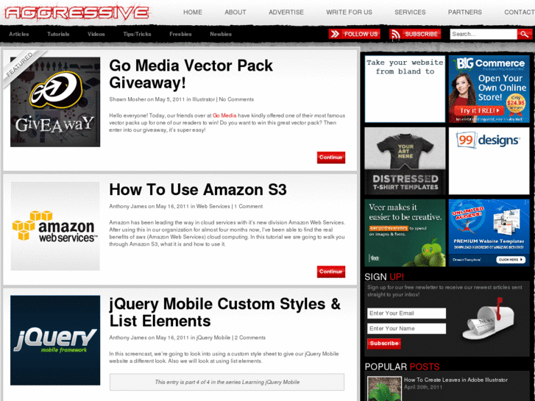Image resolution: width=535 pixels, height=401 pixels.
Task: Click the Subscribe RSS button in top bar
Action: coord(415,34)
